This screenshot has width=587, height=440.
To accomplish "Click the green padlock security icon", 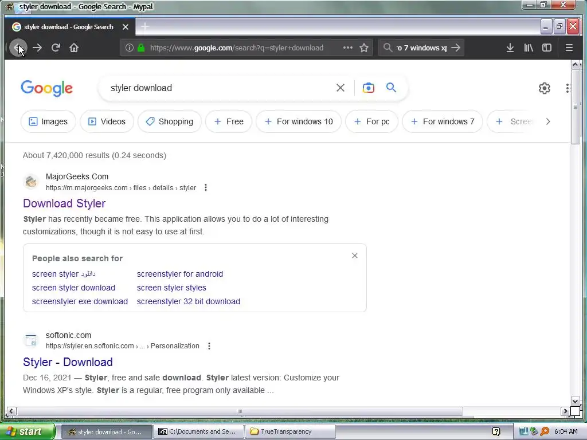I will coord(141,48).
